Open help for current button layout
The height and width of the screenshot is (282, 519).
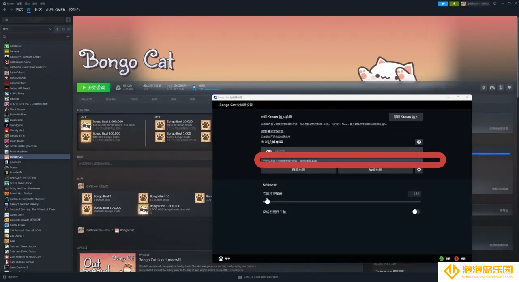(419, 142)
